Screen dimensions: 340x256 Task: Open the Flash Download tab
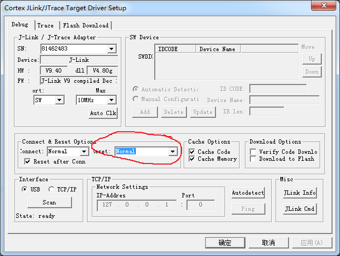click(x=86, y=25)
